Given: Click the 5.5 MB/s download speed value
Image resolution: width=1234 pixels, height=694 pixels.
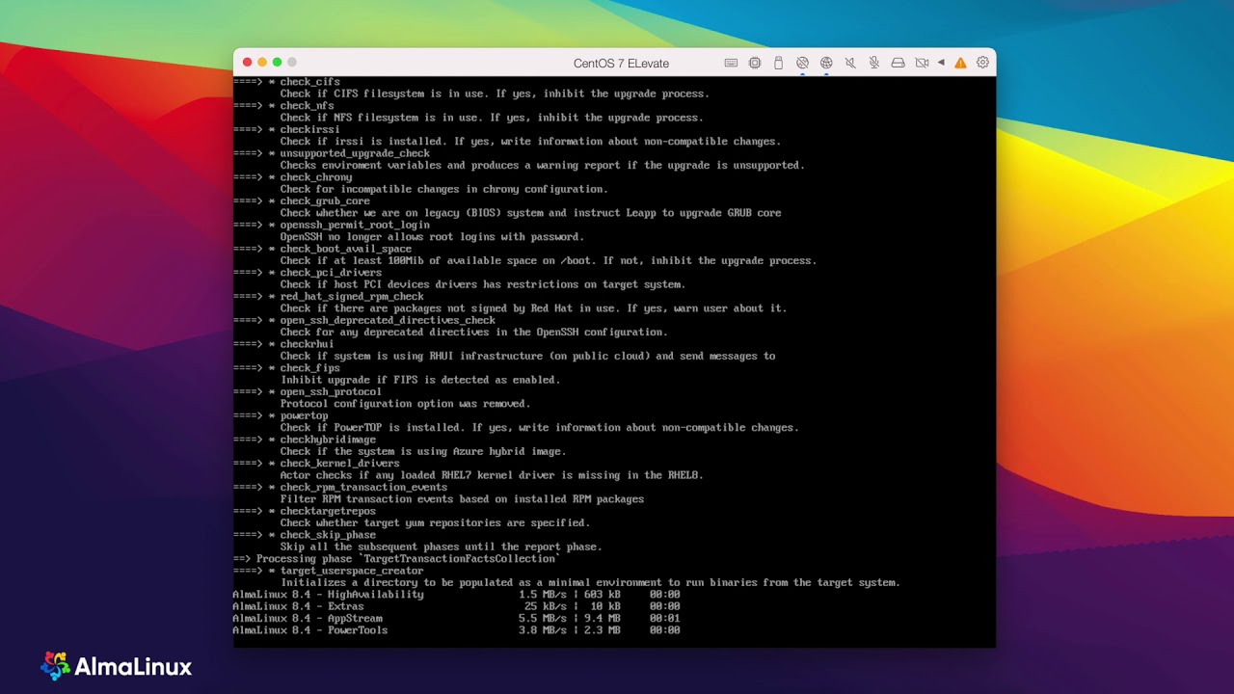Looking at the screenshot, I should pyautogui.click(x=541, y=619).
